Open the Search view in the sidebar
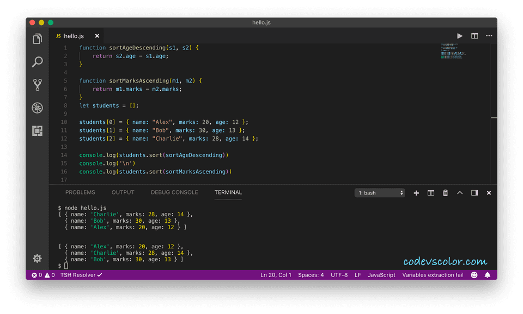523x314 pixels. click(x=37, y=62)
